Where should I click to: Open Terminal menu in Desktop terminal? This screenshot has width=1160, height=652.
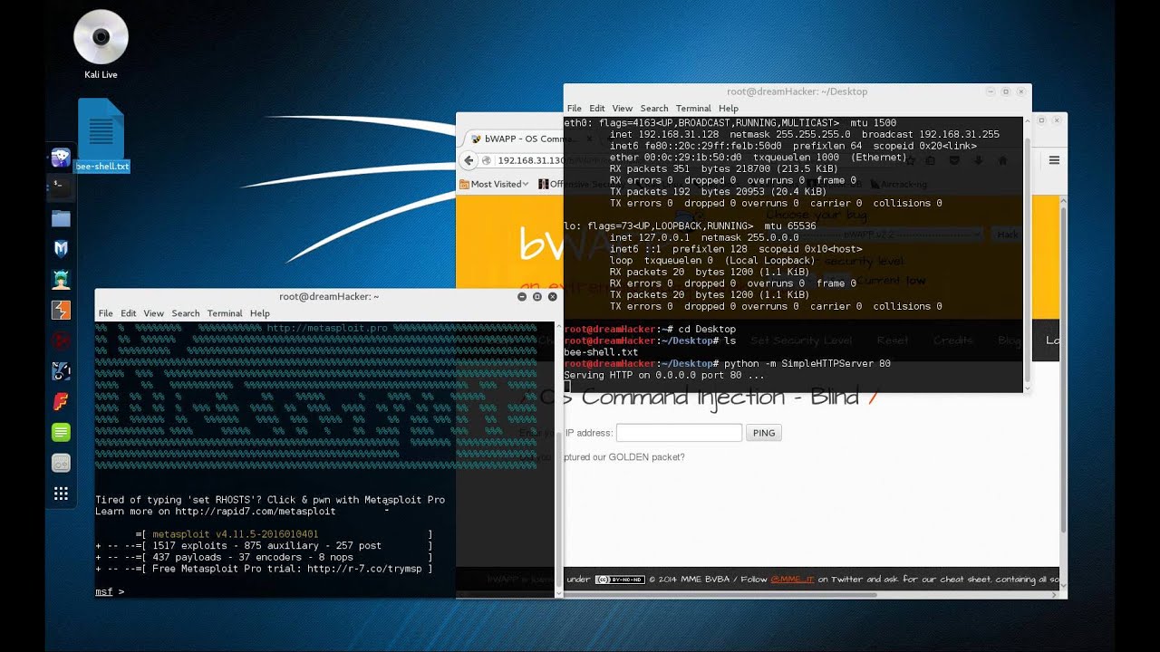coord(693,109)
